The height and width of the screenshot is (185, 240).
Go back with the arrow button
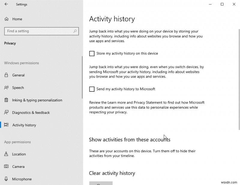tap(6, 4)
